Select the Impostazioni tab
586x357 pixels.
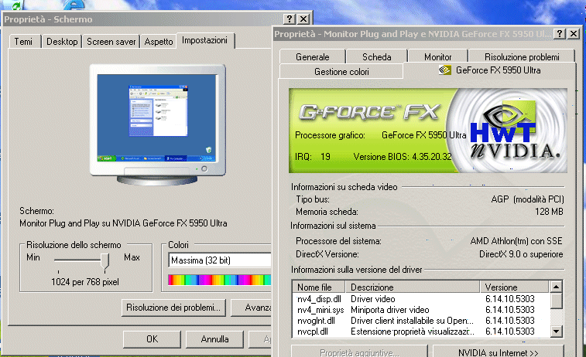point(205,40)
